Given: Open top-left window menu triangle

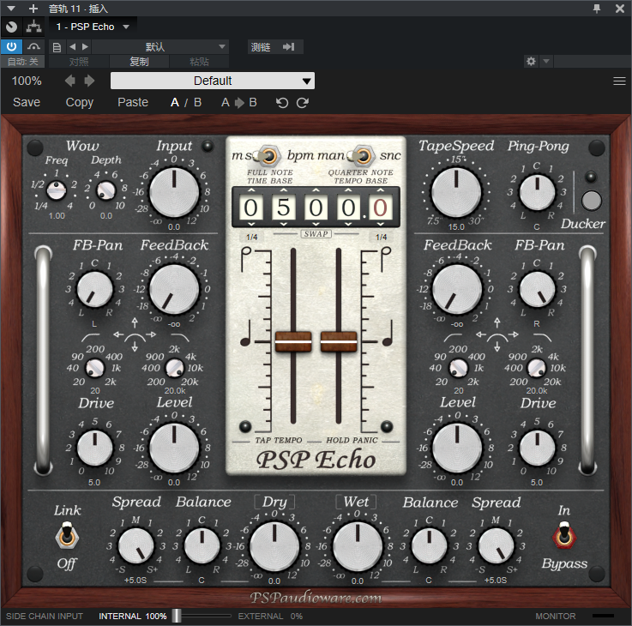Looking at the screenshot, I should (x=11, y=9).
